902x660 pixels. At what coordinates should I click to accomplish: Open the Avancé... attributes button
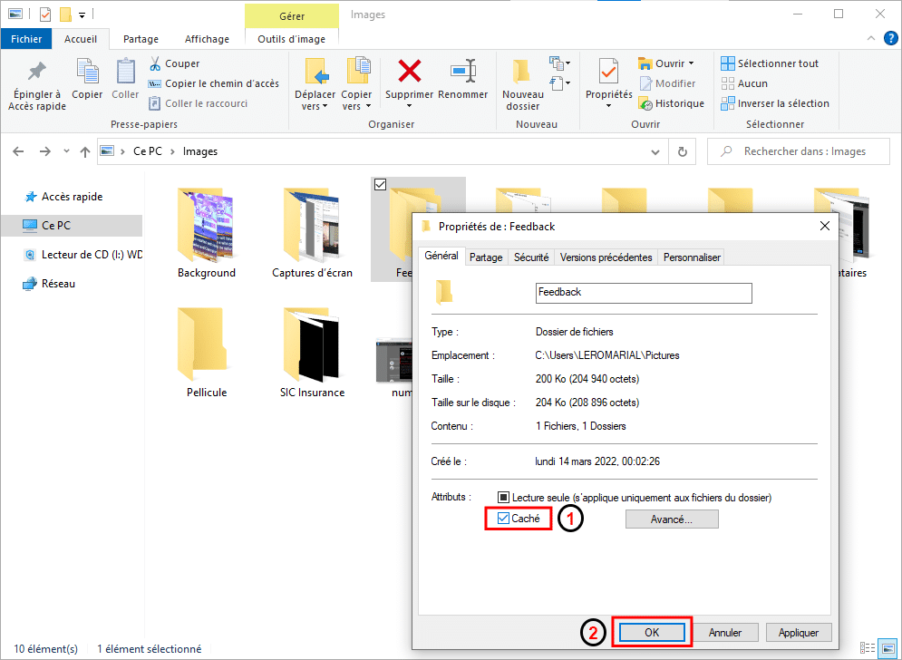(672, 519)
